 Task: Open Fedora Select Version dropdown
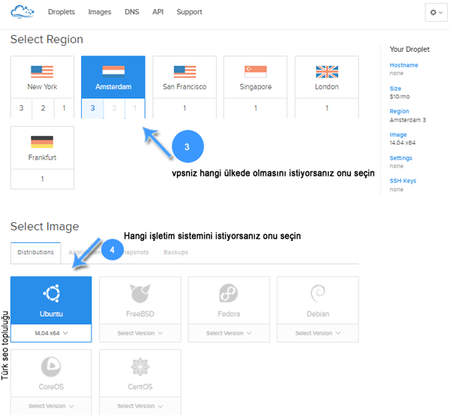[x=229, y=333]
